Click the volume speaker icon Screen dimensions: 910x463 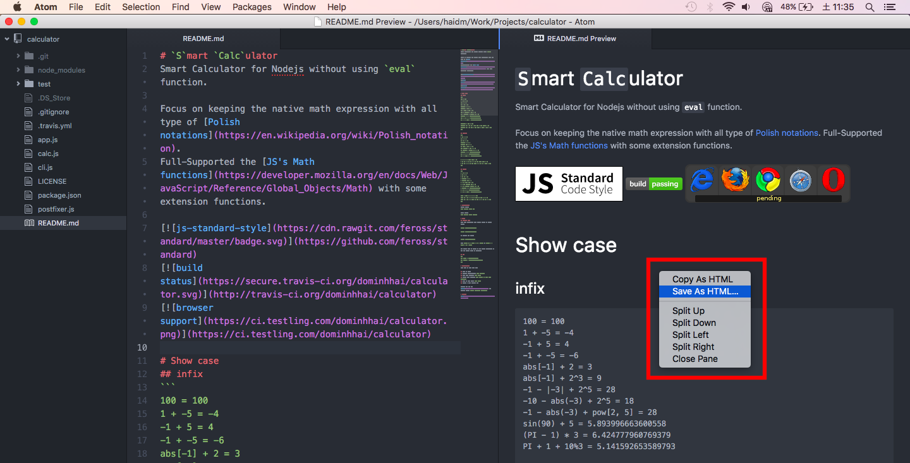(747, 7)
